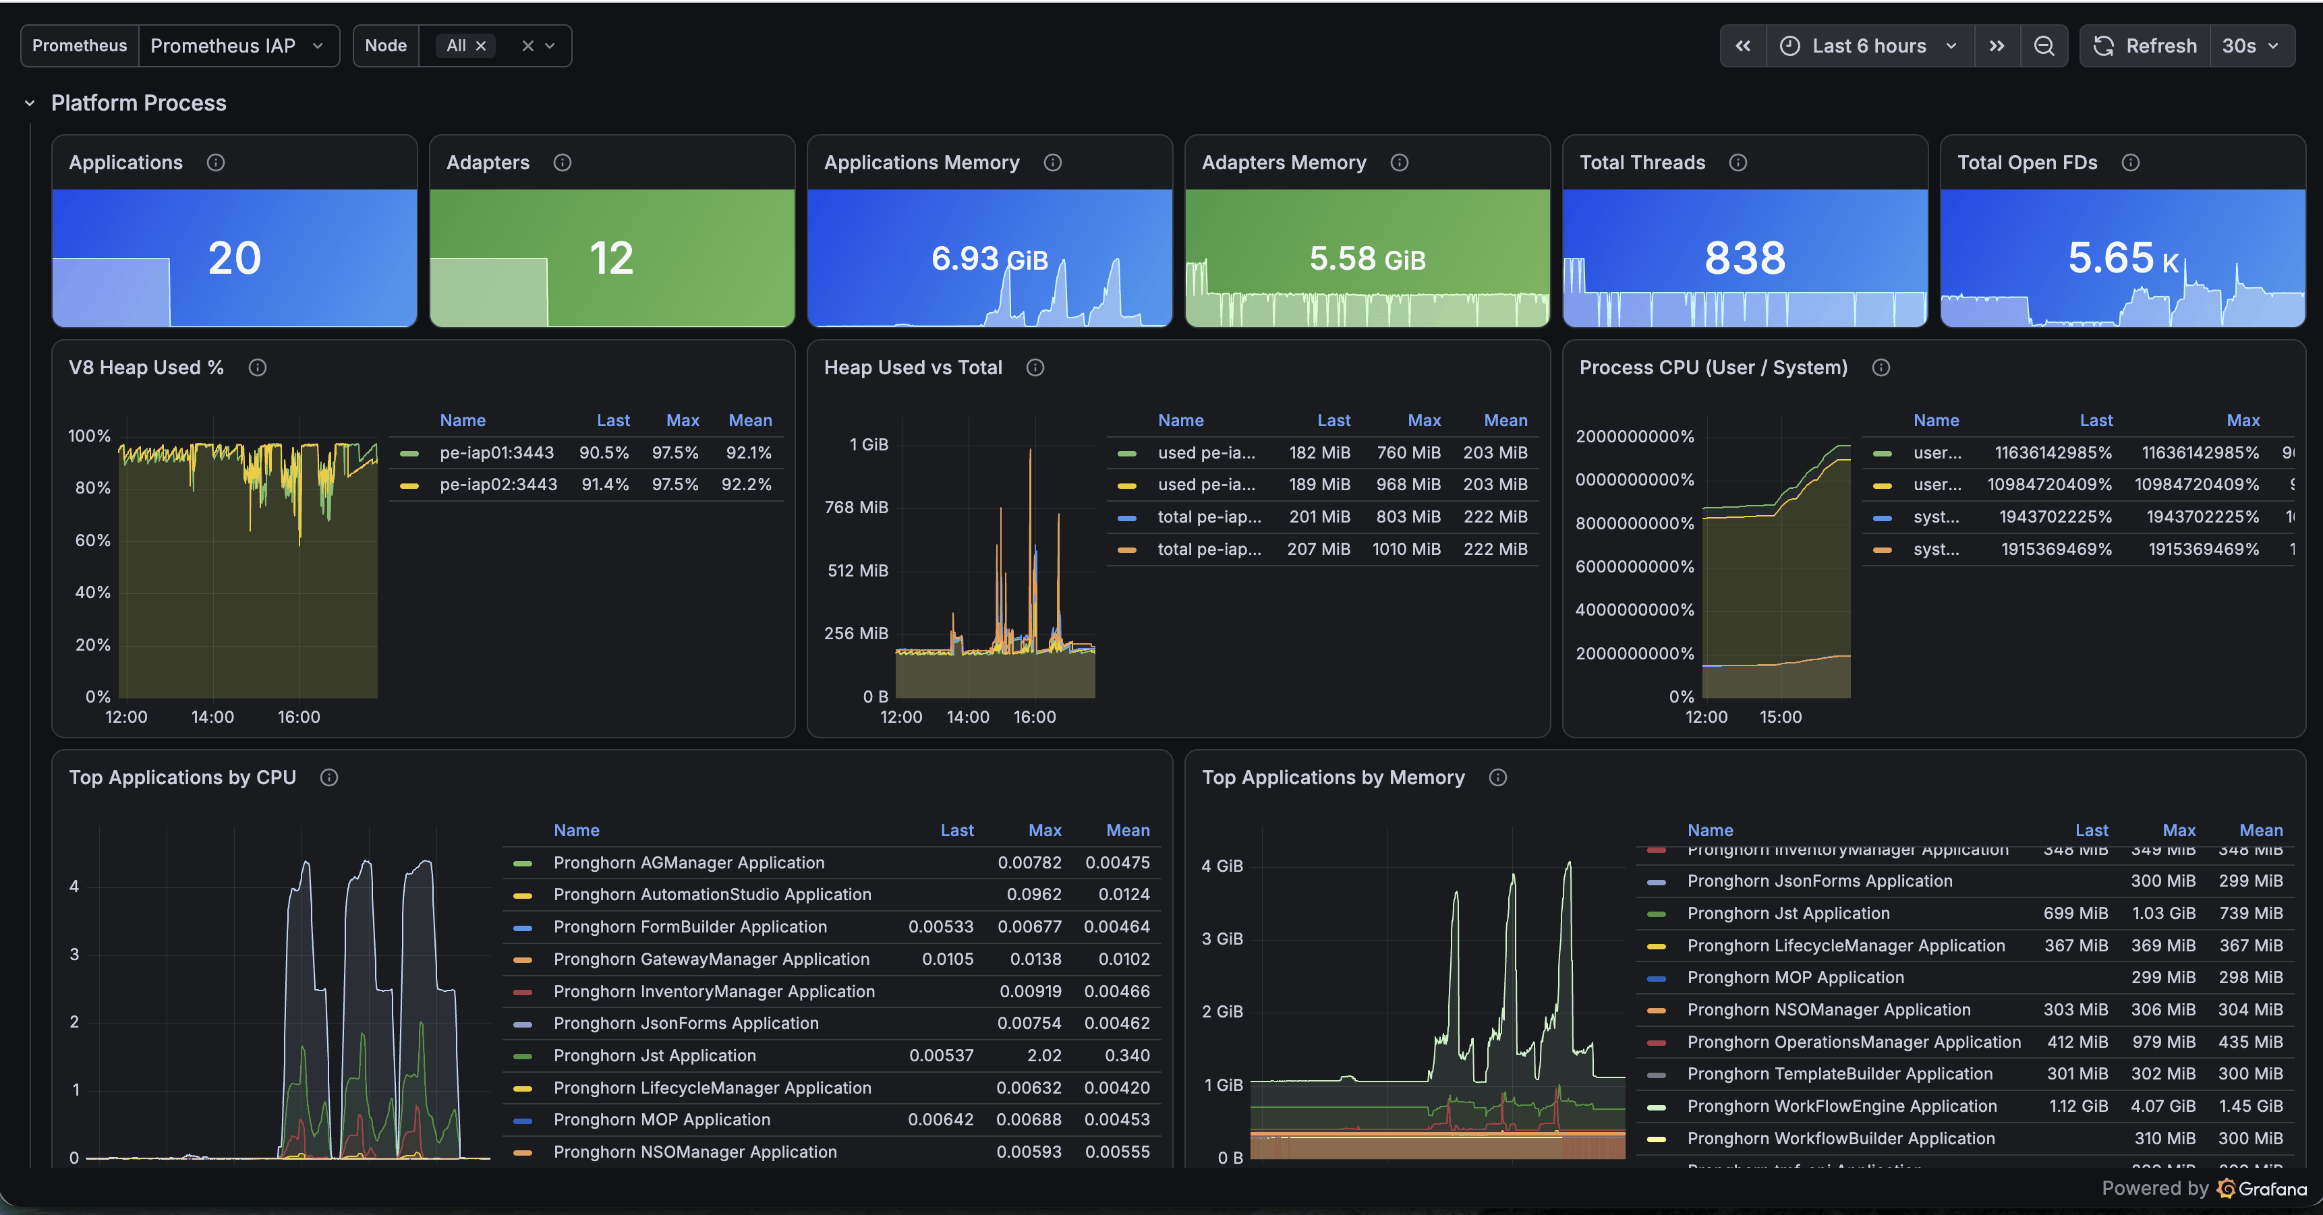Click the Refresh button

(x=2146, y=46)
